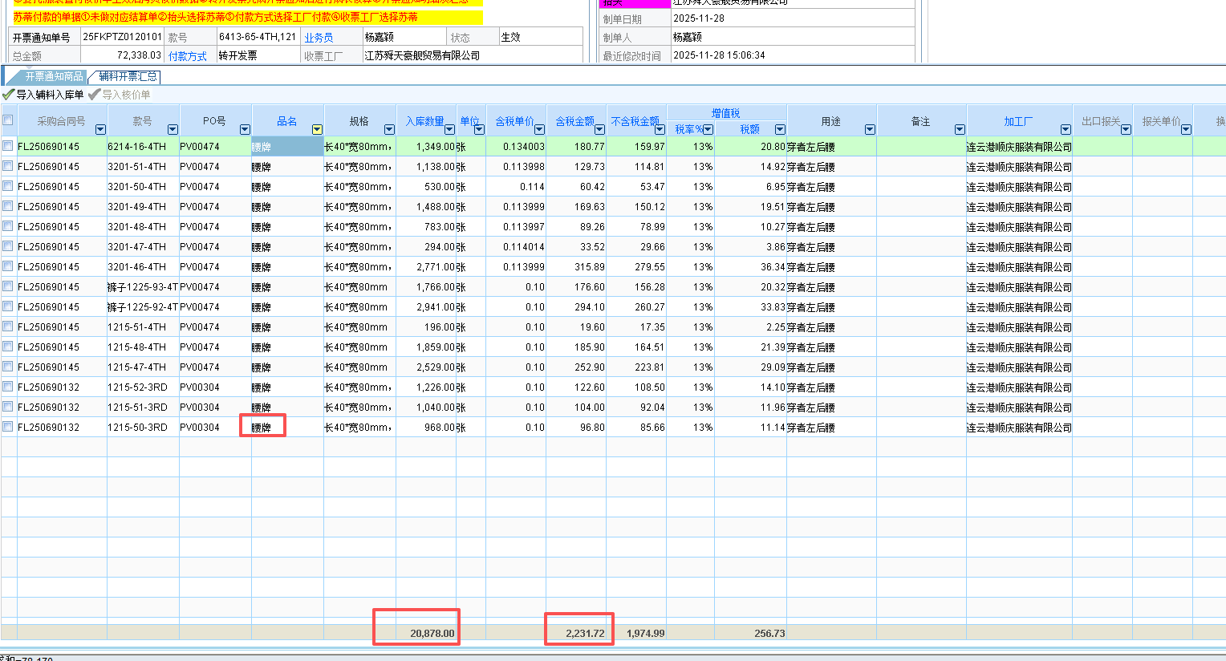Click the 导入辅料入库单 checkmark icon

click(9, 95)
